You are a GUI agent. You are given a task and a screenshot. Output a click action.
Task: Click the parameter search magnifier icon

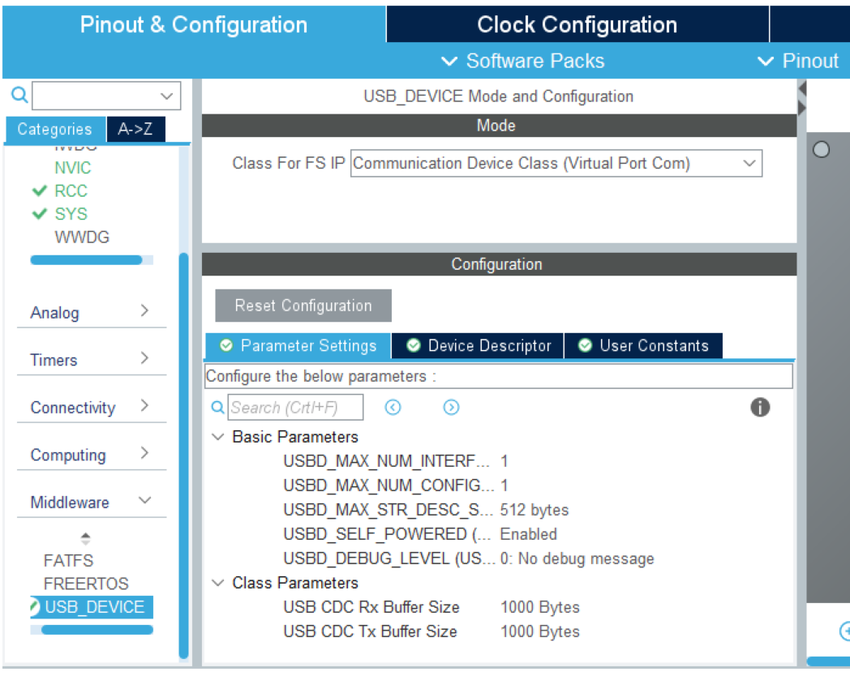pyautogui.click(x=217, y=407)
